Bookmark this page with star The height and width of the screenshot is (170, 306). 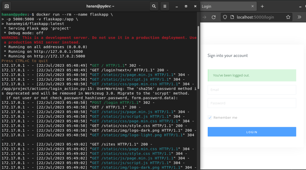tap(288, 17)
